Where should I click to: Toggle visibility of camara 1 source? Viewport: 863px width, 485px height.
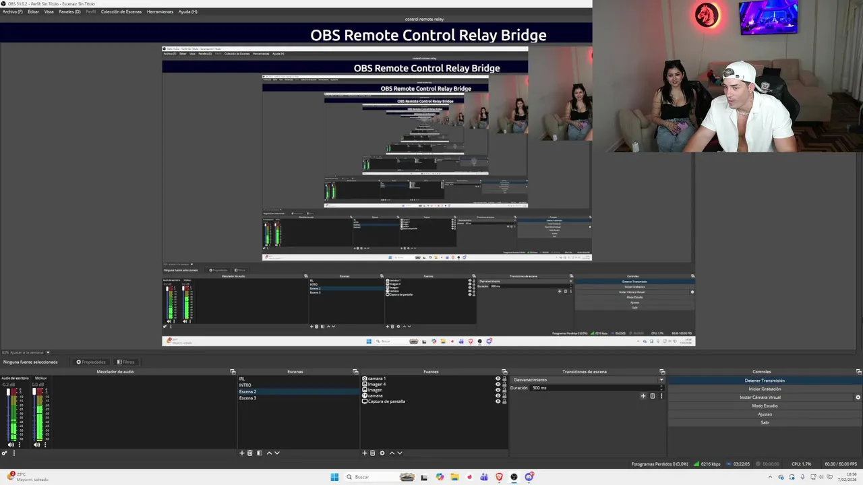tap(498, 379)
